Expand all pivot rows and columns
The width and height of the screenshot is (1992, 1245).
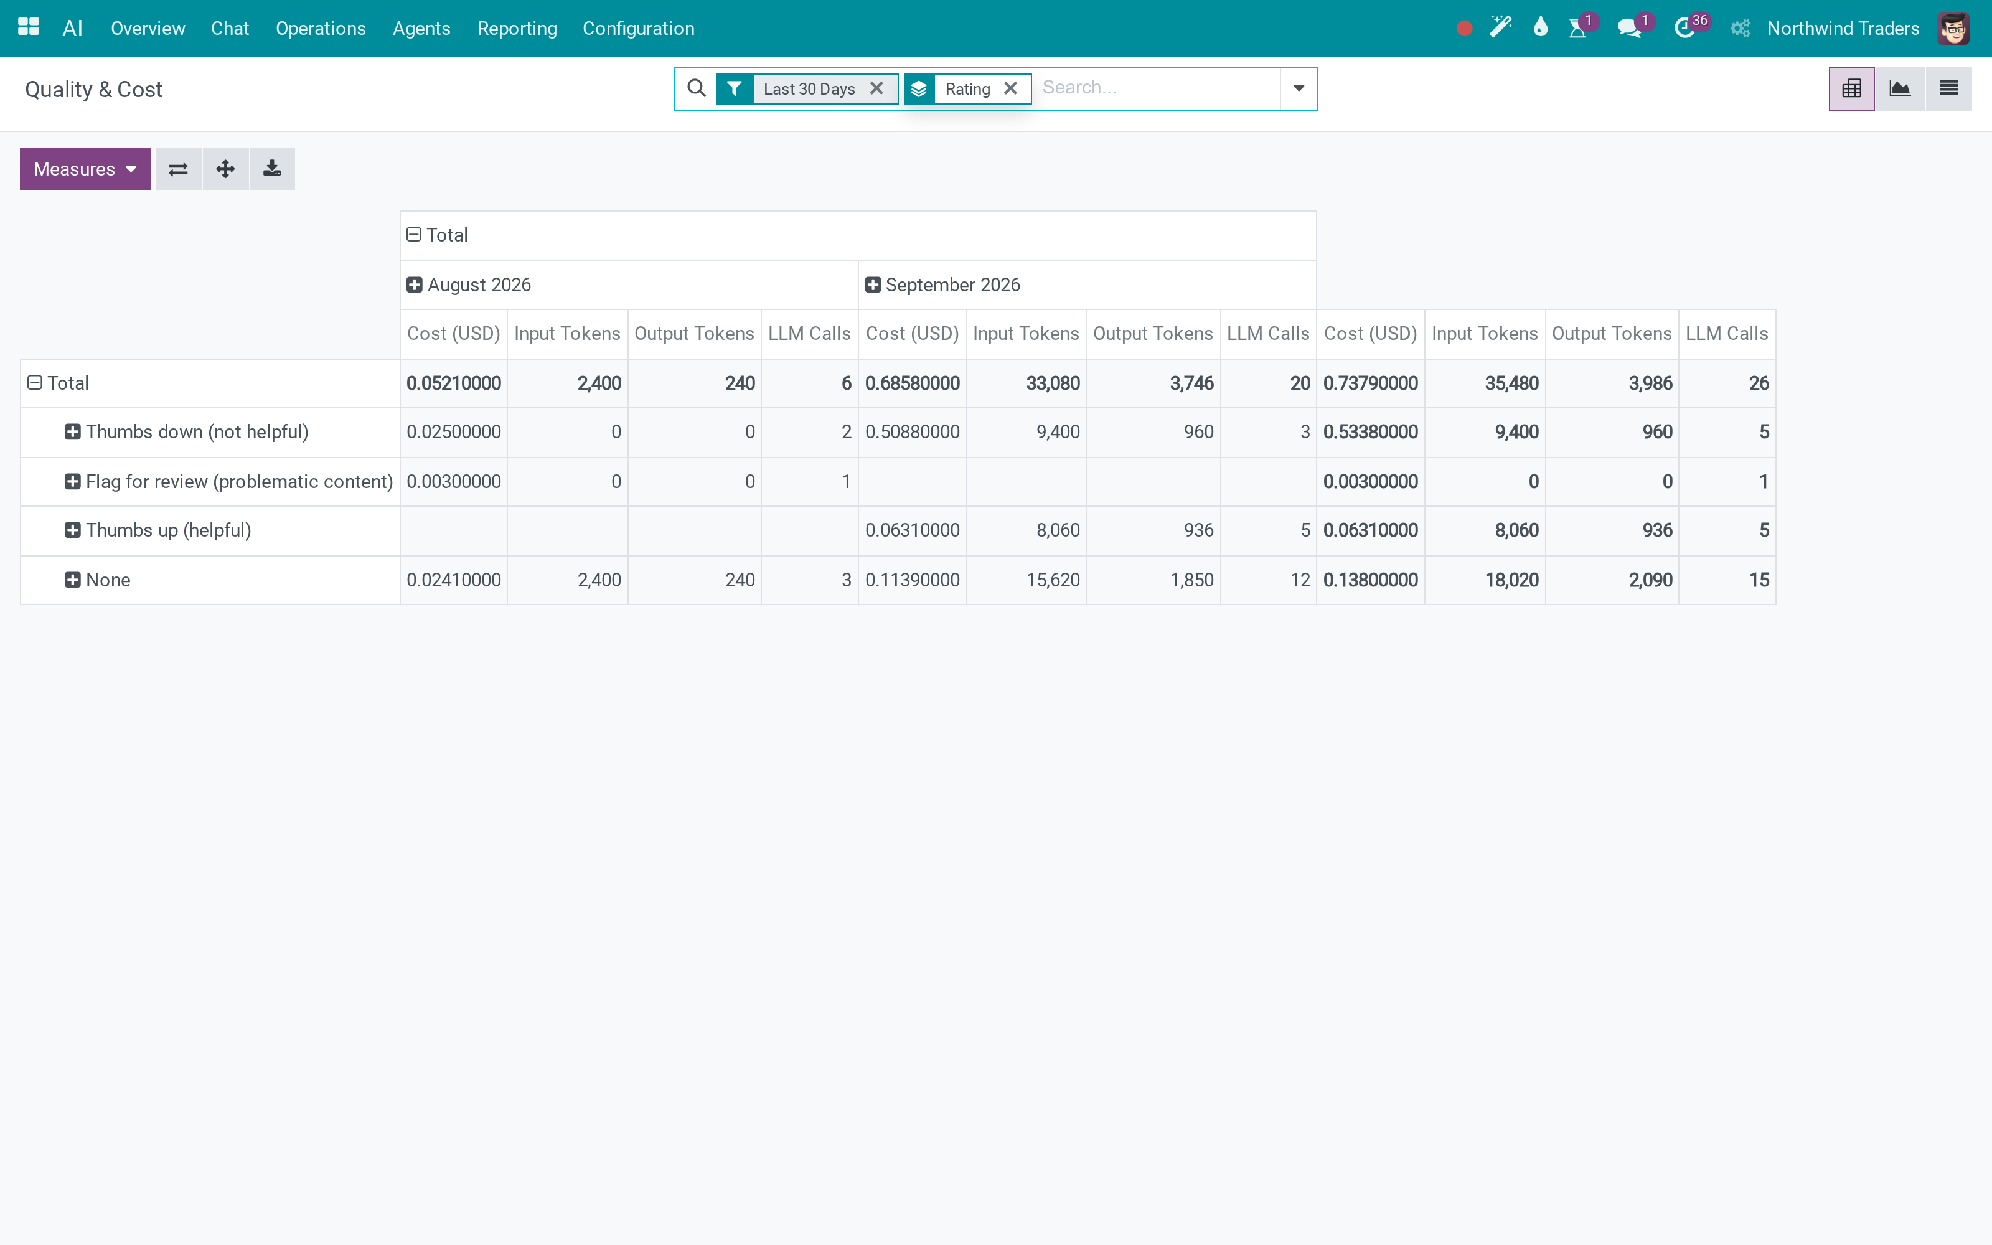(x=225, y=169)
